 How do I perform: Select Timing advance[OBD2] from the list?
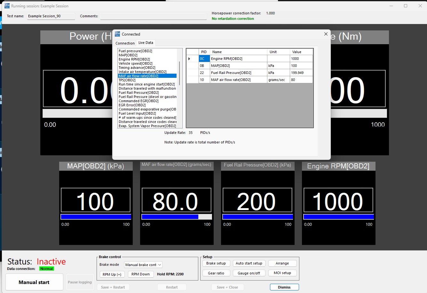coord(137,68)
